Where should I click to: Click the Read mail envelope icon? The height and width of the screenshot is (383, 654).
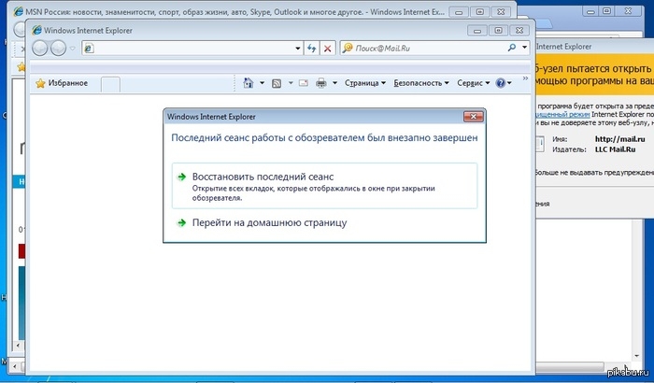(x=304, y=83)
